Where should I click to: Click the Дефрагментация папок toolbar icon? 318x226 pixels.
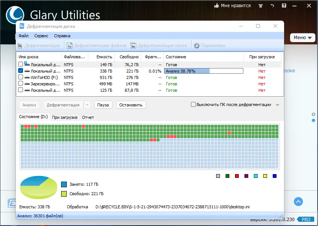click(x=133, y=46)
